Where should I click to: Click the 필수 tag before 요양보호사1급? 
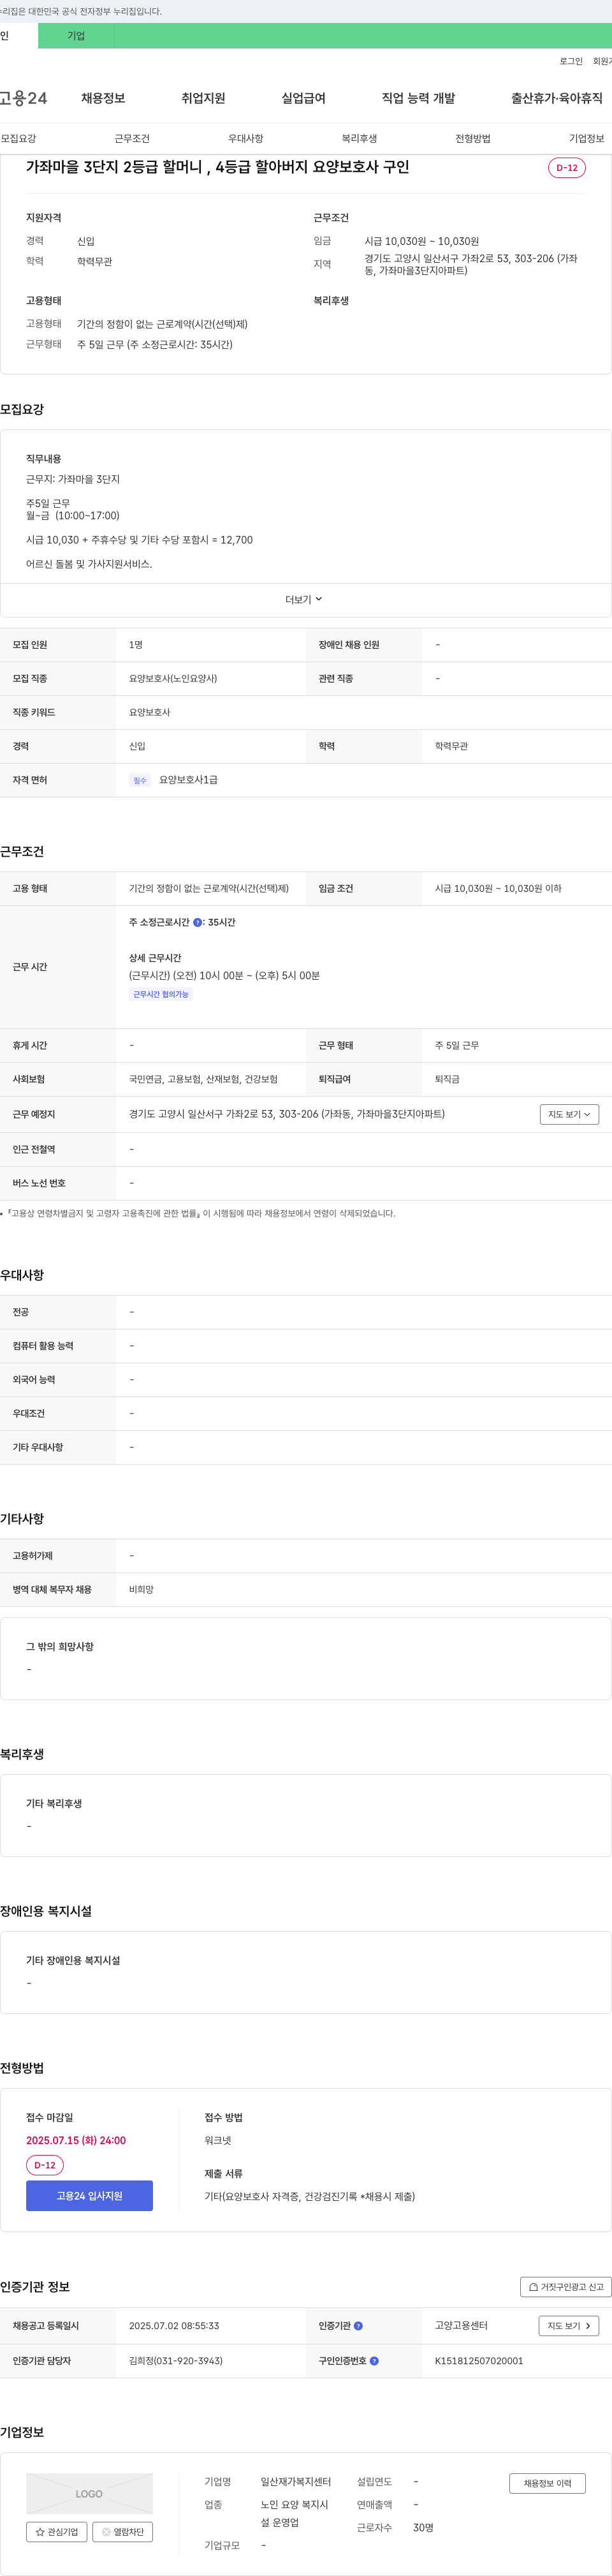pyautogui.click(x=140, y=780)
